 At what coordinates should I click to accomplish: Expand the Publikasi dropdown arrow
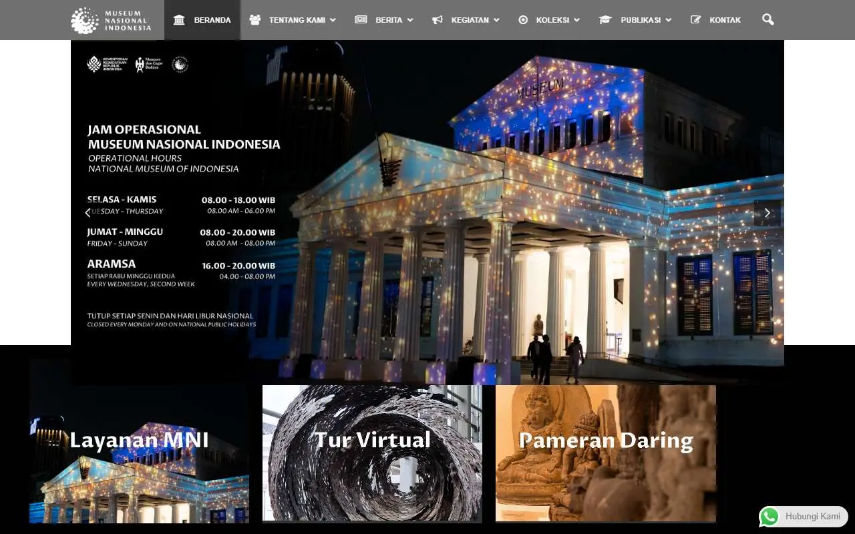[x=668, y=20]
